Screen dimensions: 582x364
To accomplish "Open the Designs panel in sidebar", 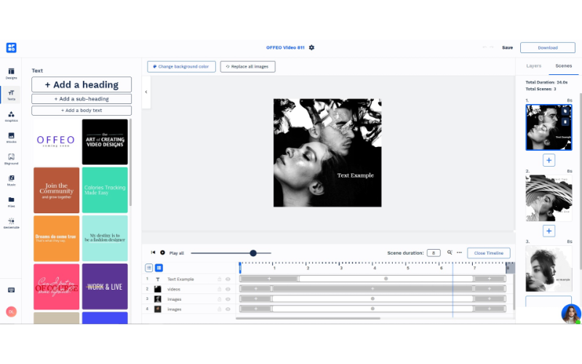I will click(x=11, y=74).
